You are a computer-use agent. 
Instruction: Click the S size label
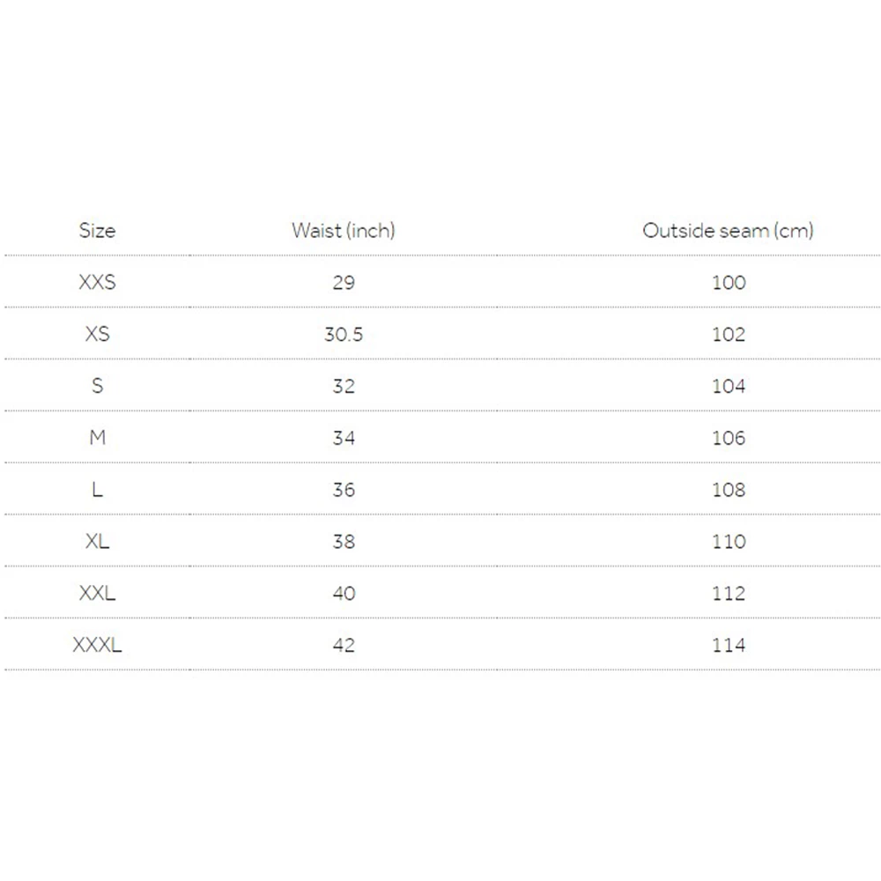tap(97, 387)
